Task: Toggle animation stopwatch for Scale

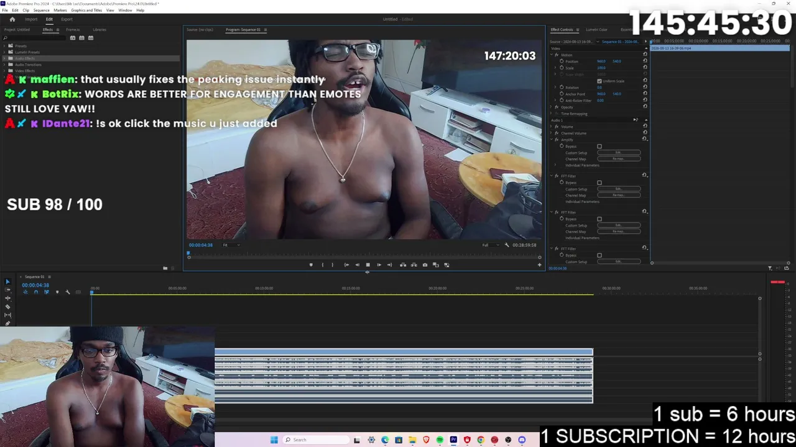Action: pos(562,68)
